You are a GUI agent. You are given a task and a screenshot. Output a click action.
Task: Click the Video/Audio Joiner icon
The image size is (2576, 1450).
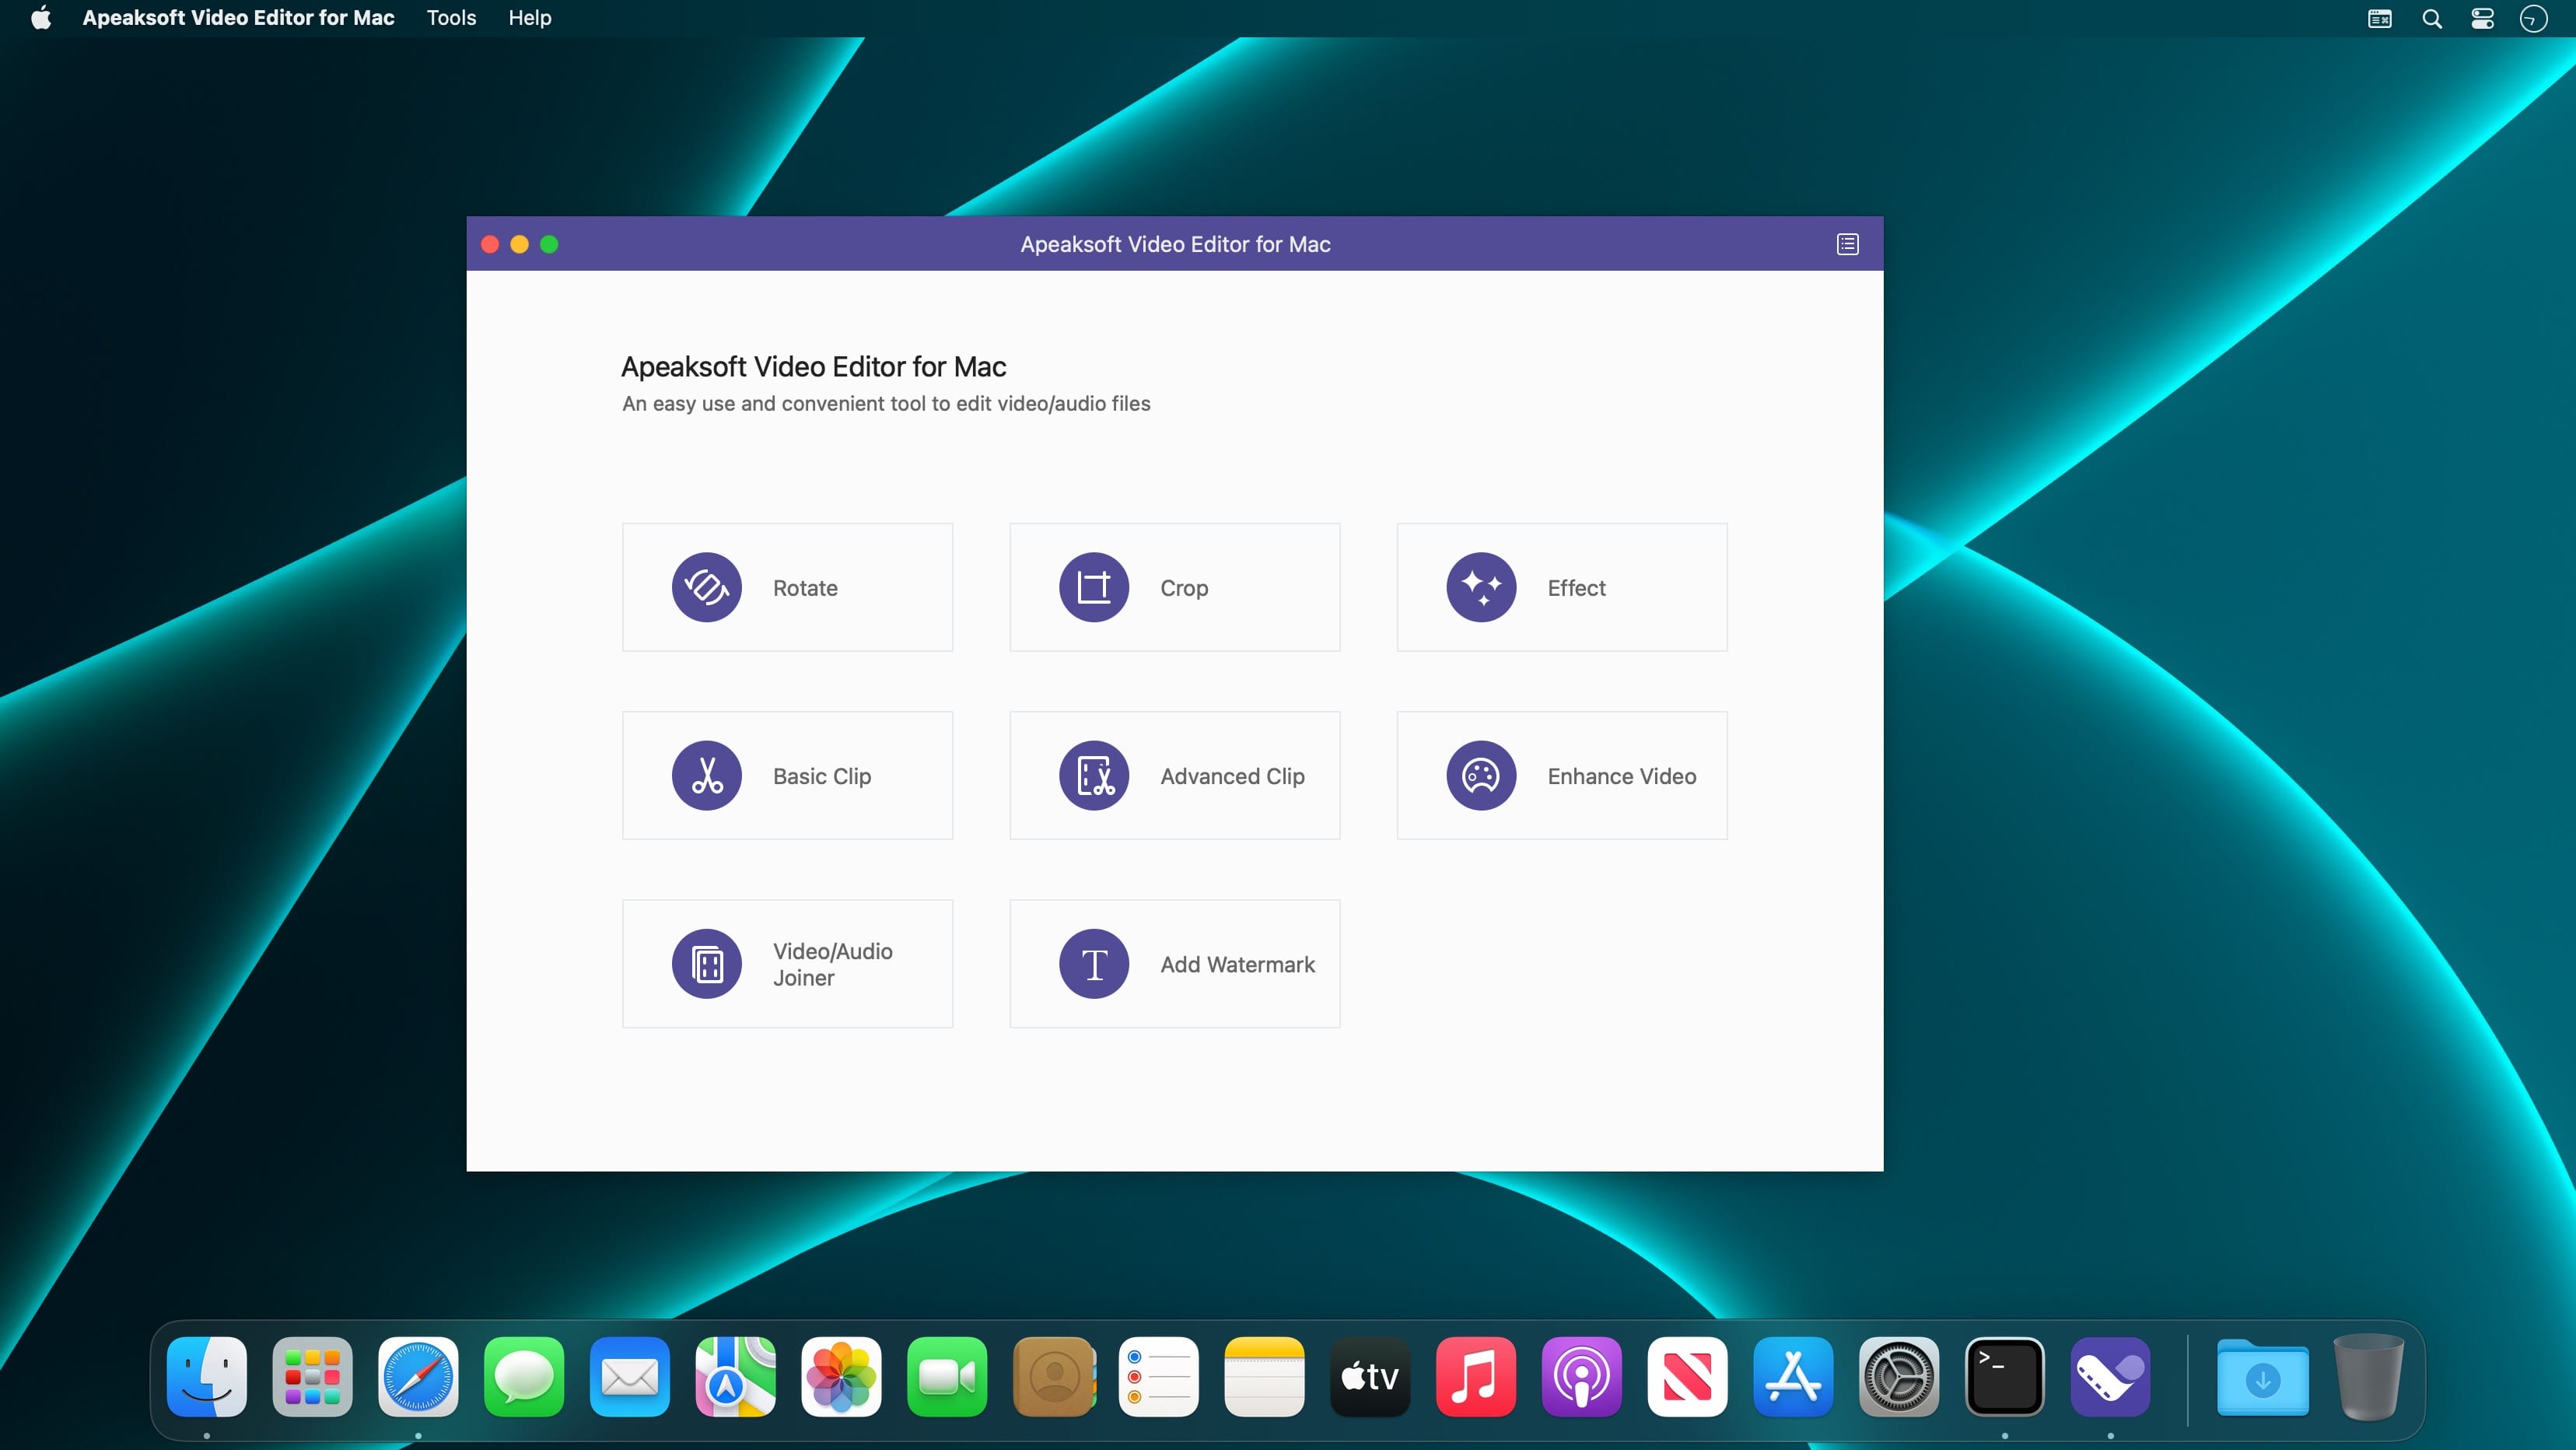[706, 963]
